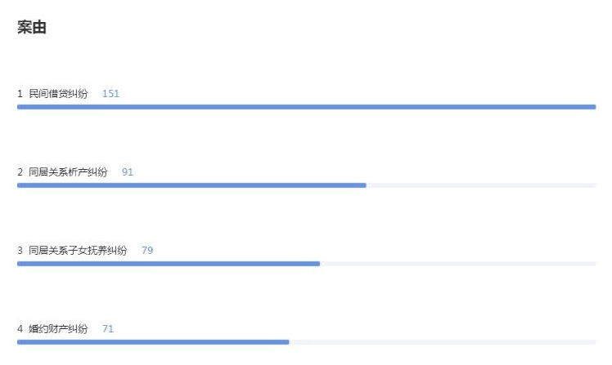Image resolution: width=612 pixels, height=365 pixels.
Task: Open the 同居关系析产纠纷 entry
Action: [68, 171]
